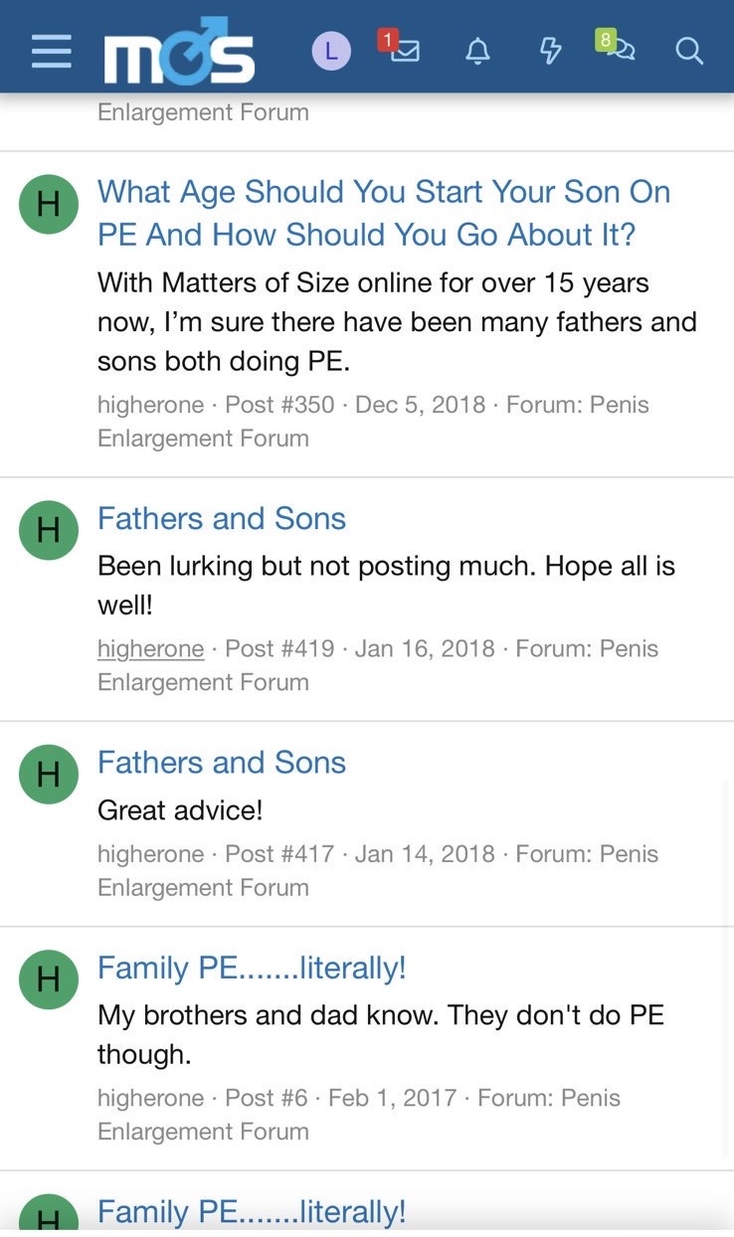This screenshot has width=734, height=1237.
Task: Open the bottom partially visible Family PE thread
Action: tap(252, 1212)
